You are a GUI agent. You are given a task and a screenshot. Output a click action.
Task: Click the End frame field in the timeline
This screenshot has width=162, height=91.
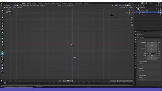tap(130, 81)
